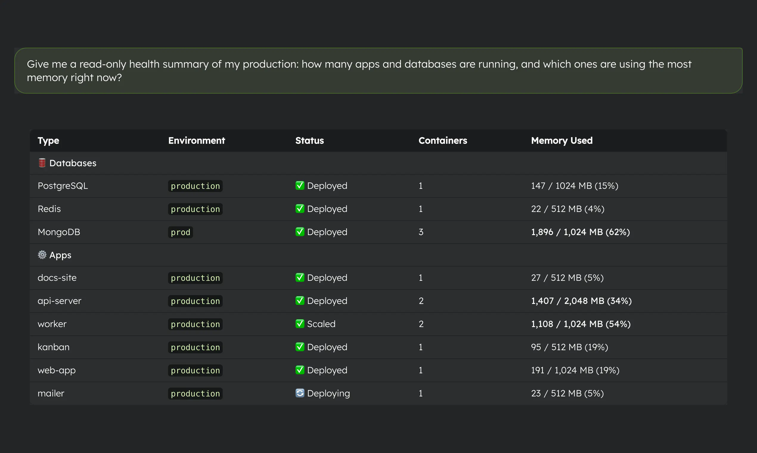Click the Deploying sync icon for mailer
This screenshot has height=453, width=757.
tap(300, 393)
